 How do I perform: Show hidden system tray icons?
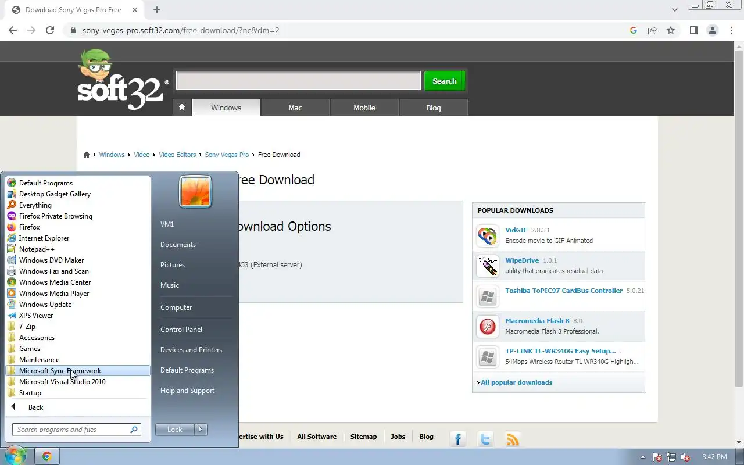click(x=643, y=457)
